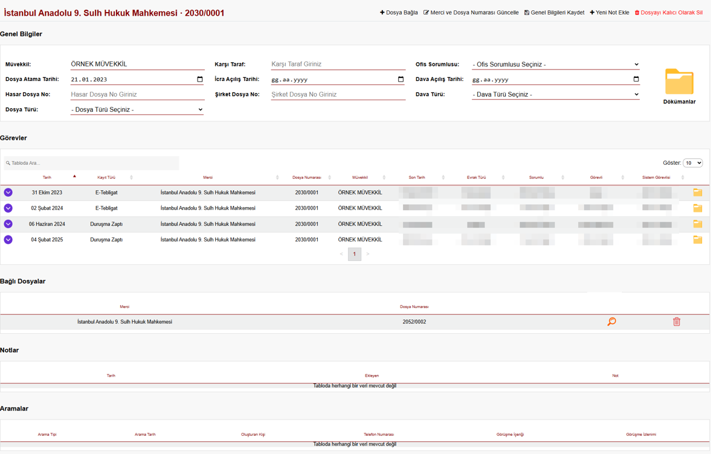Click Dosya Bağla in the top bar
This screenshot has width=711, height=454.
point(399,13)
